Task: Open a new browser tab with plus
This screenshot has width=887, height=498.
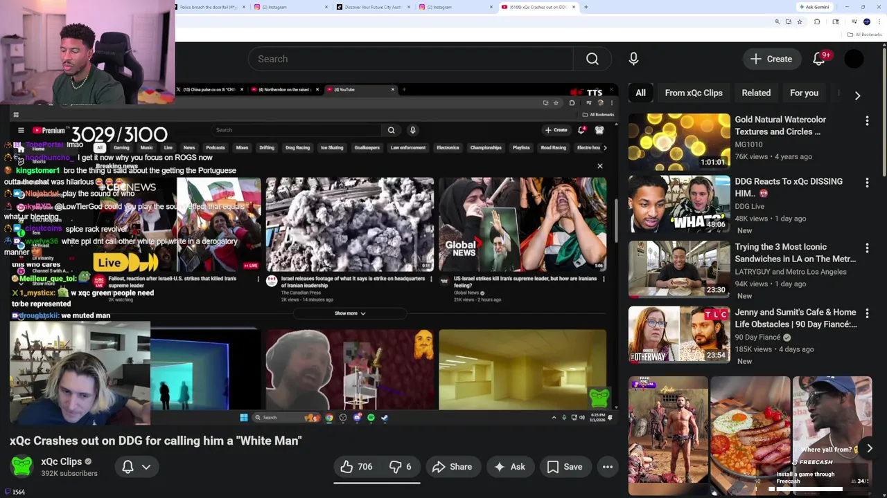Action: 586,7
